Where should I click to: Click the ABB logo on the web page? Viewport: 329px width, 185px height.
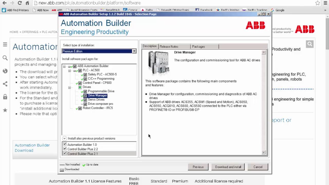[305, 29]
